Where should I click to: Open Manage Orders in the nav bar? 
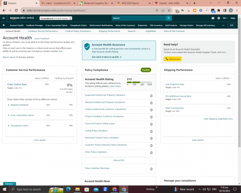187,26
